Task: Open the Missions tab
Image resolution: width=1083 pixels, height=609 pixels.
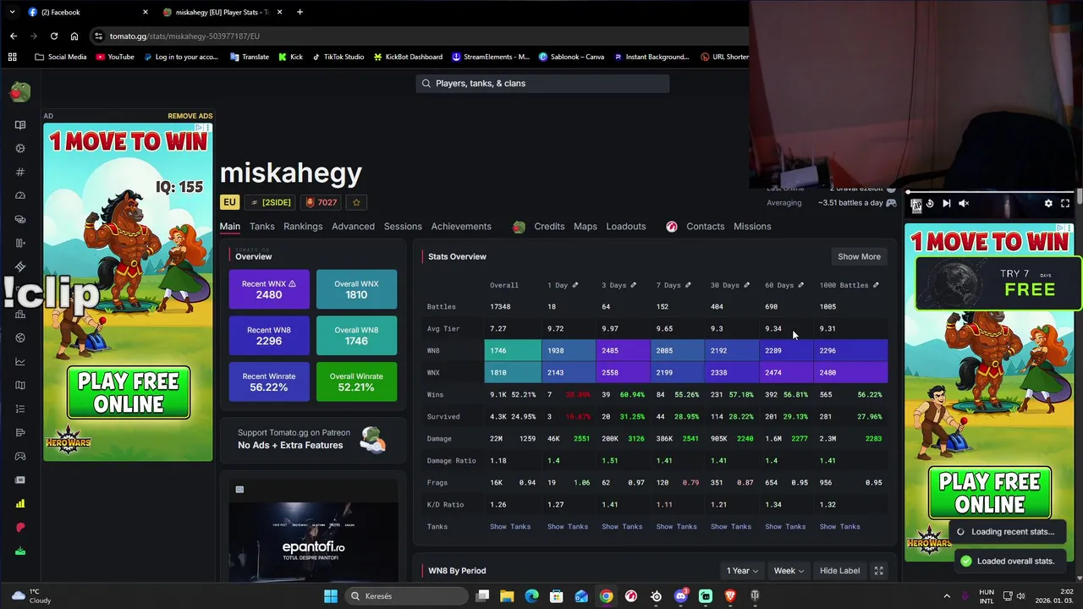Action: point(752,226)
